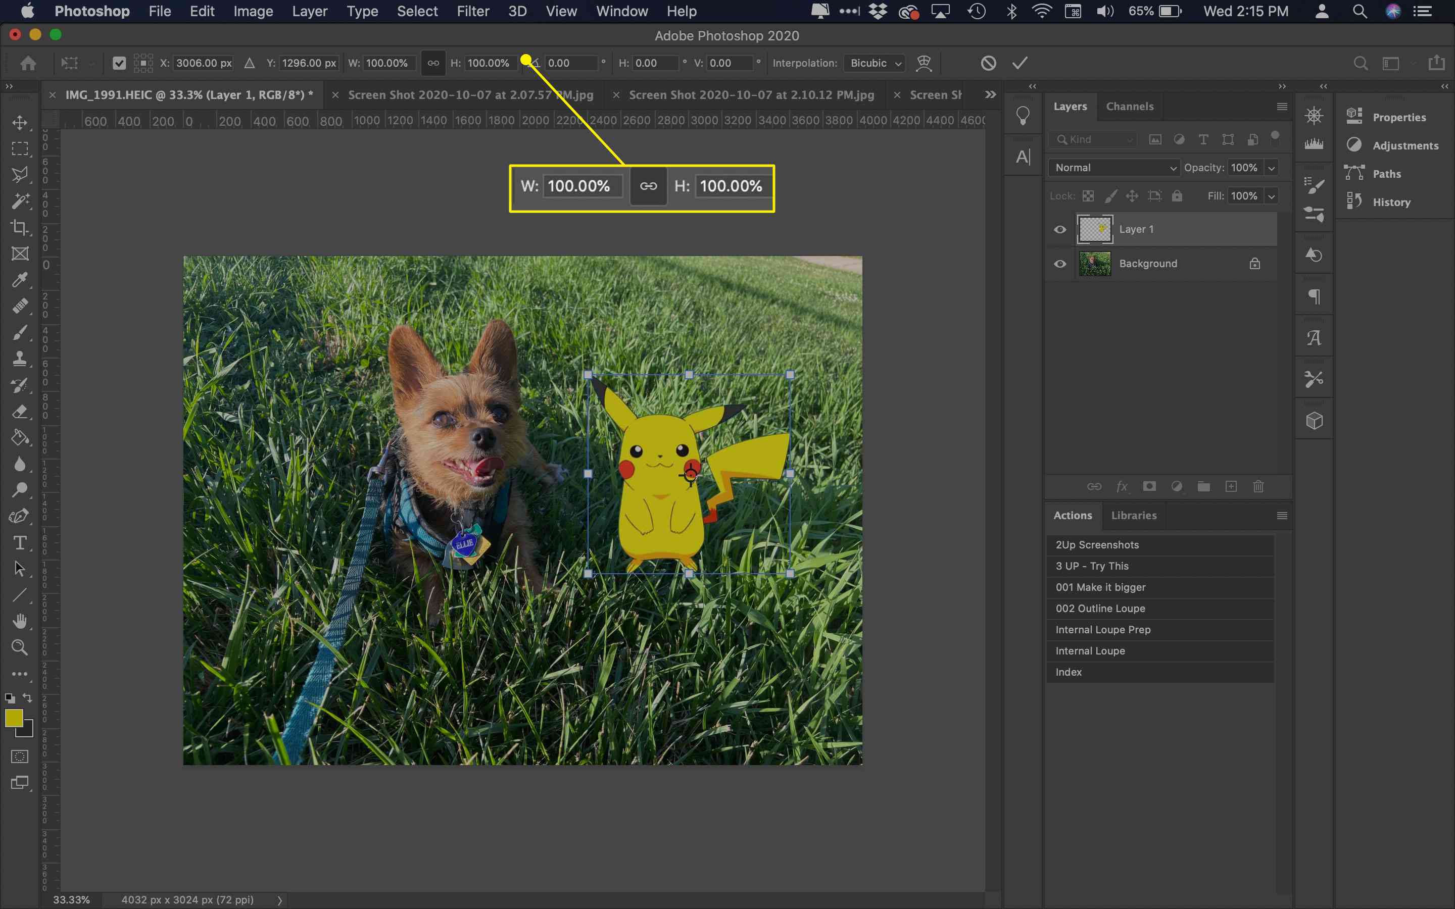Toggle lock all padlock
1455x909 pixels.
pos(1177,196)
